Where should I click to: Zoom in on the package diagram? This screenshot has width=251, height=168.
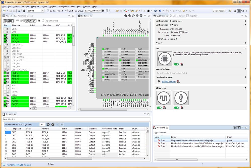pos(126,16)
